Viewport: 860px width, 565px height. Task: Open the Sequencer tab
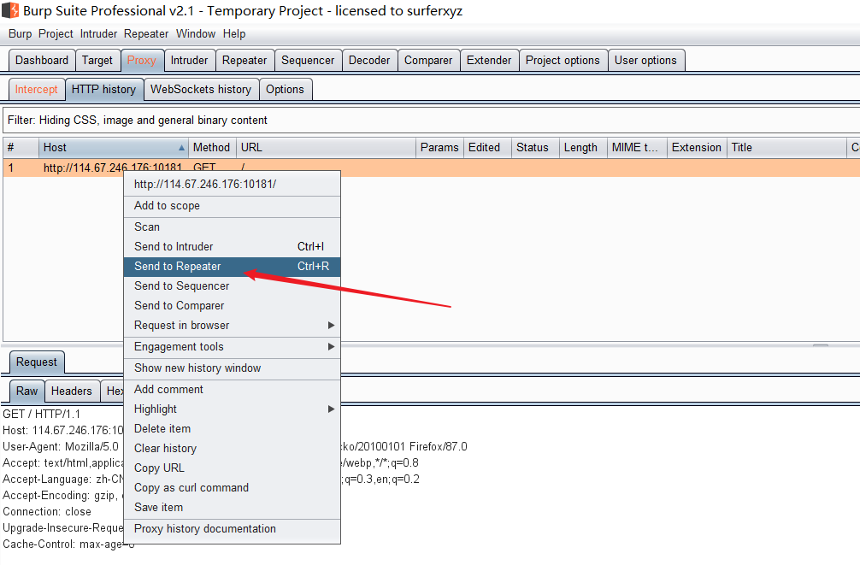308,61
